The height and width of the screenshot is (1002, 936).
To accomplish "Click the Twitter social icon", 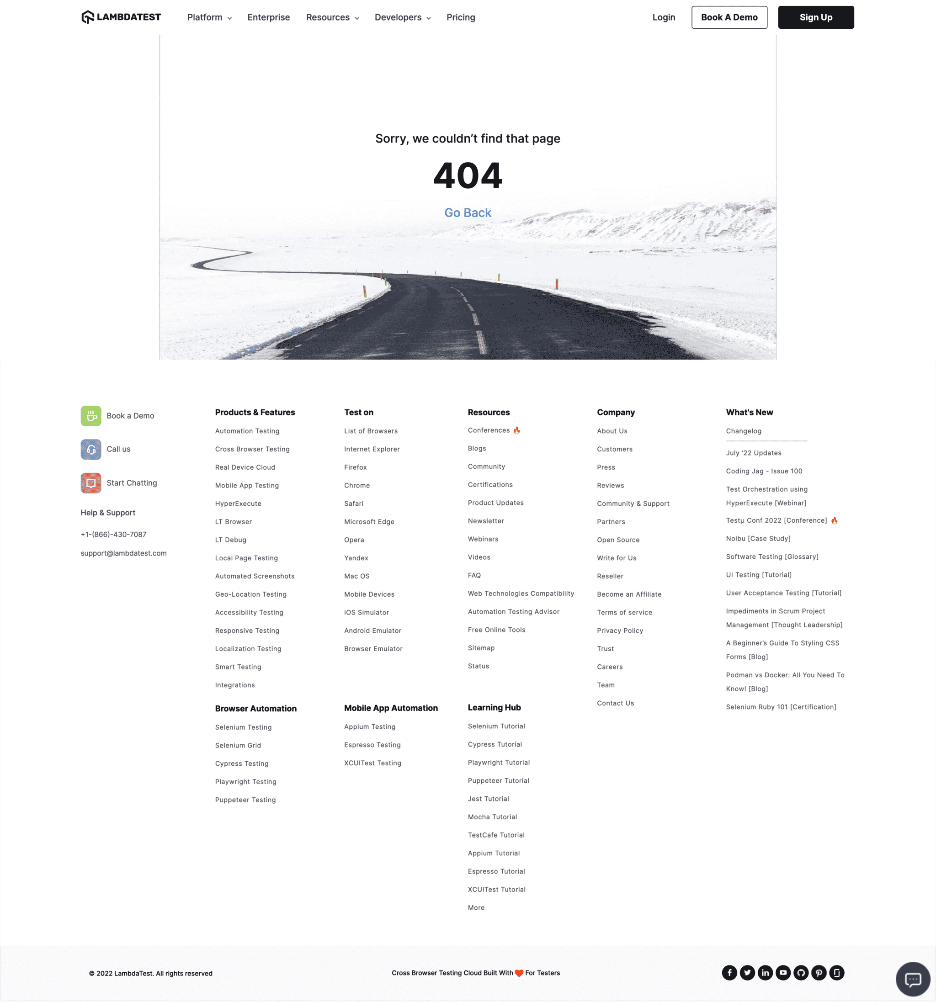I will pyautogui.click(x=747, y=973).
